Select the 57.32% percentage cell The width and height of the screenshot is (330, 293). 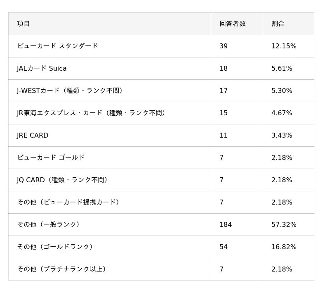tap(284, 224)
